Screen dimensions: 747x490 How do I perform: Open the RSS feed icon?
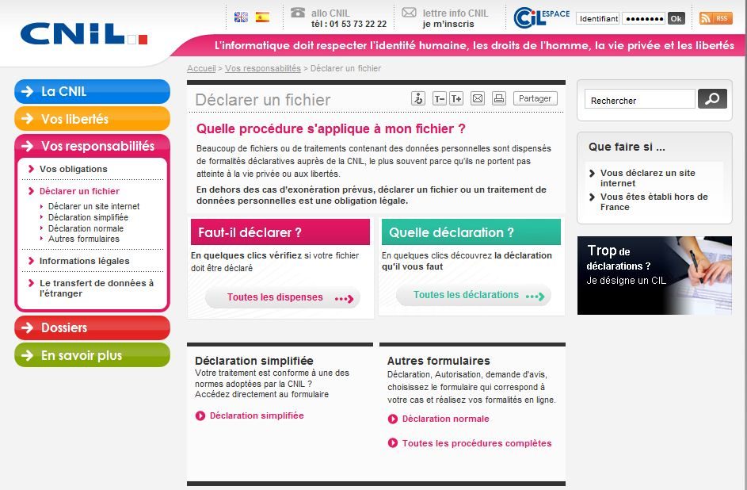(x=715, y=18)
